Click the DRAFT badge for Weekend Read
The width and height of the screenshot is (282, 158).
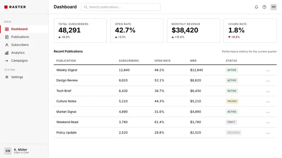[x=231, y=122]
